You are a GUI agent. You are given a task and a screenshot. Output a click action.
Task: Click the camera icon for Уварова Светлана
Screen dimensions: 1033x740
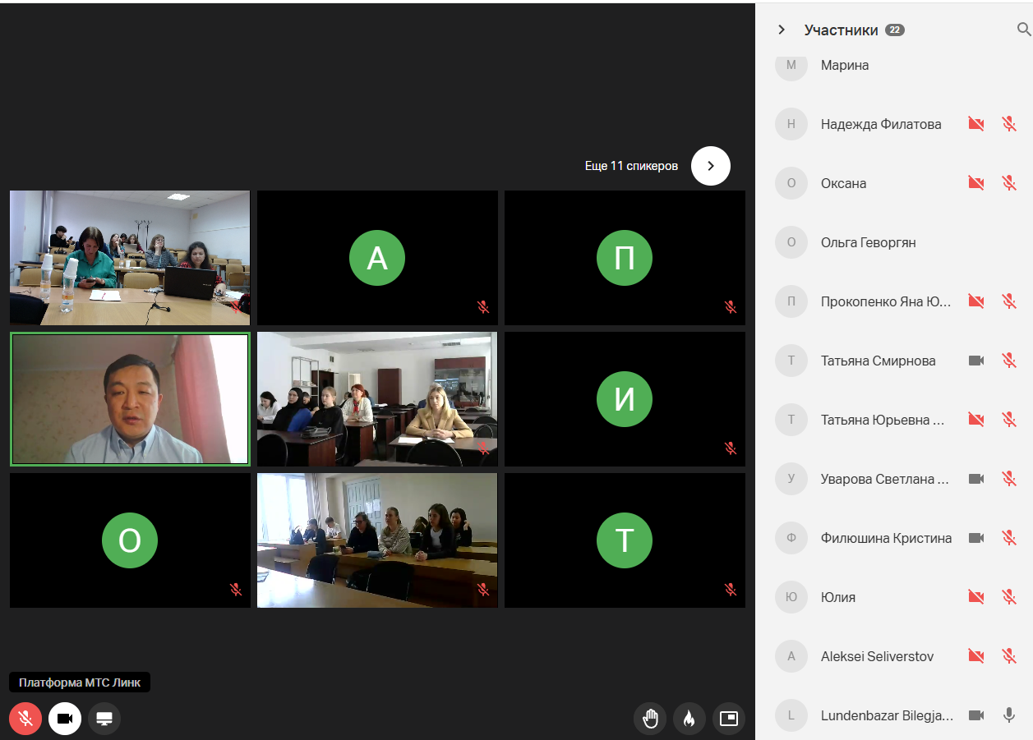point(976,479)
